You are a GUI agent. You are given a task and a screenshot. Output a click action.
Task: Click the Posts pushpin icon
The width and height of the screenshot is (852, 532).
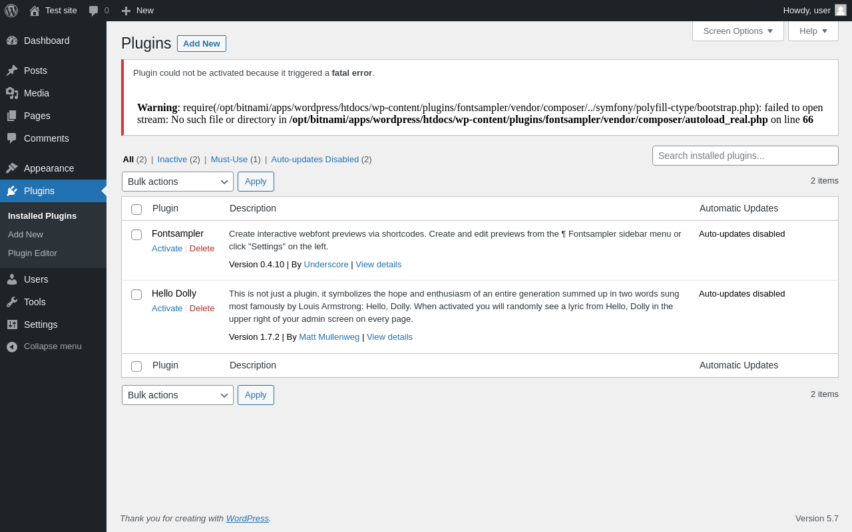click(x=12, y=70)
